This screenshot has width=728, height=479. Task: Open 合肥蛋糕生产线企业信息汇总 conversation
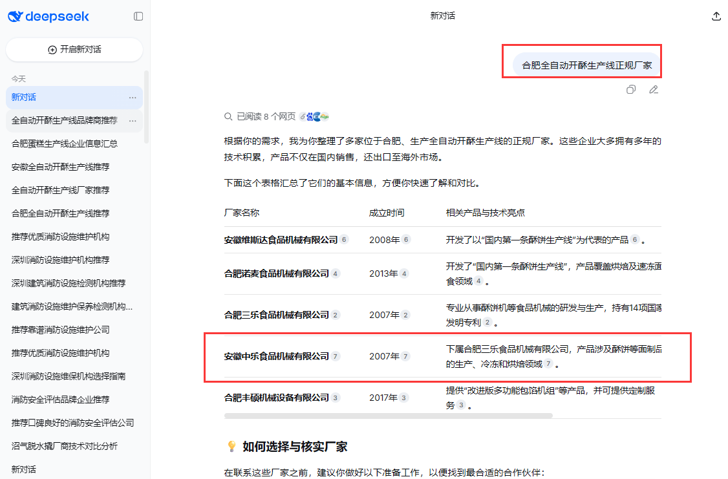[x=65, y=144]
